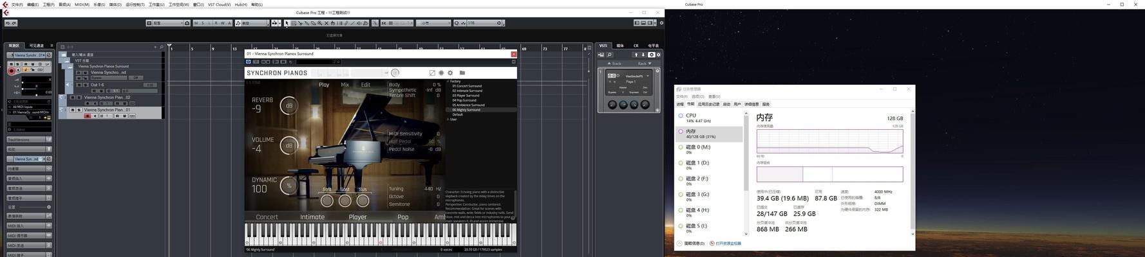Collapse the Factory preset folder
Image resolution: width=1145 pixels, height=257 pixels.
(x=448, y=82)
